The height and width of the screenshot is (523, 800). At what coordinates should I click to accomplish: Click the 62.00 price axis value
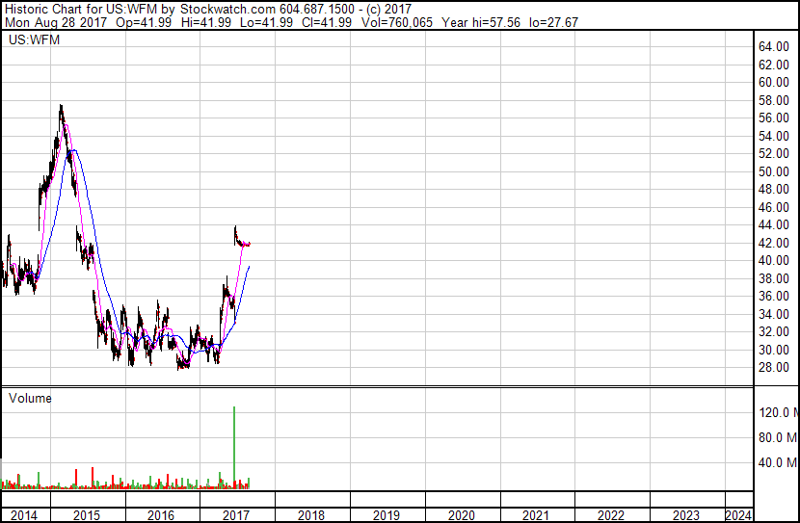pos(774,65)
